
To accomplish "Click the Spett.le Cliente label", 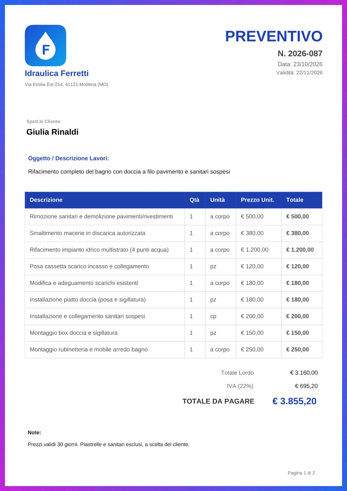I will tap(44, 122).
